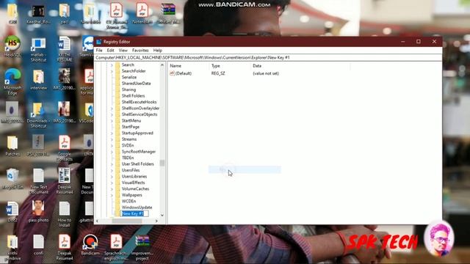Select the VisualEffects key
470x264 pixels.
tap(133, 183)
